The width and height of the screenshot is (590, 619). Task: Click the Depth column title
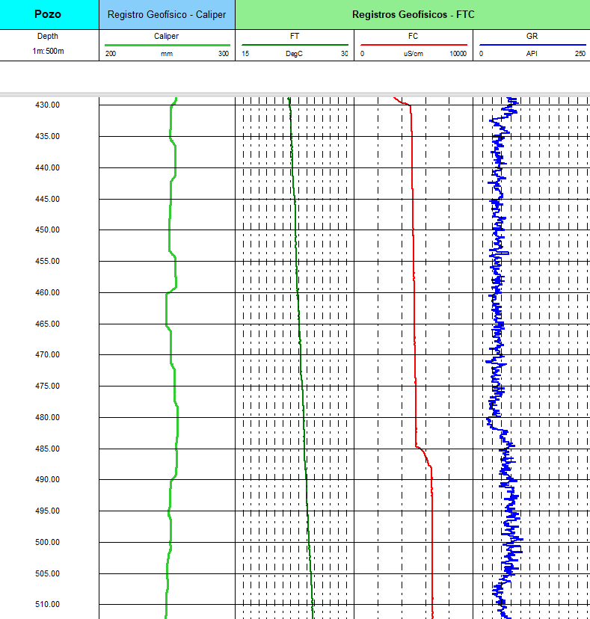point(48,36)
